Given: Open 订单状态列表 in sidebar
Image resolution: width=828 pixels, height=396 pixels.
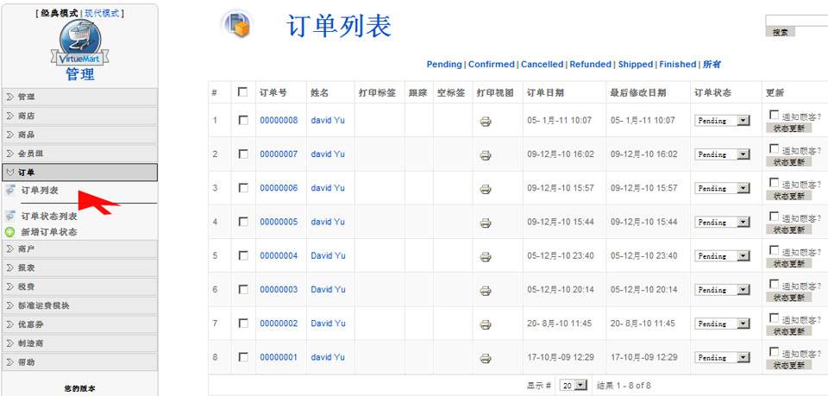Looking at the screenshot, I should tap(49, 217).
